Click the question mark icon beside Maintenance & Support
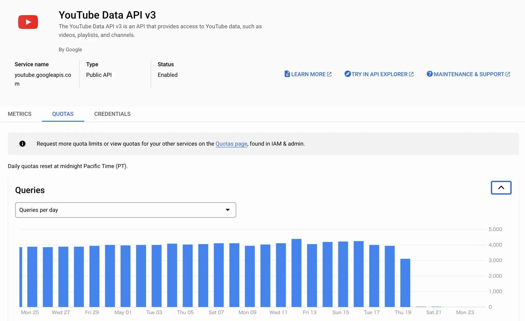This screenshot has width=525, height=321. point(430,74)
